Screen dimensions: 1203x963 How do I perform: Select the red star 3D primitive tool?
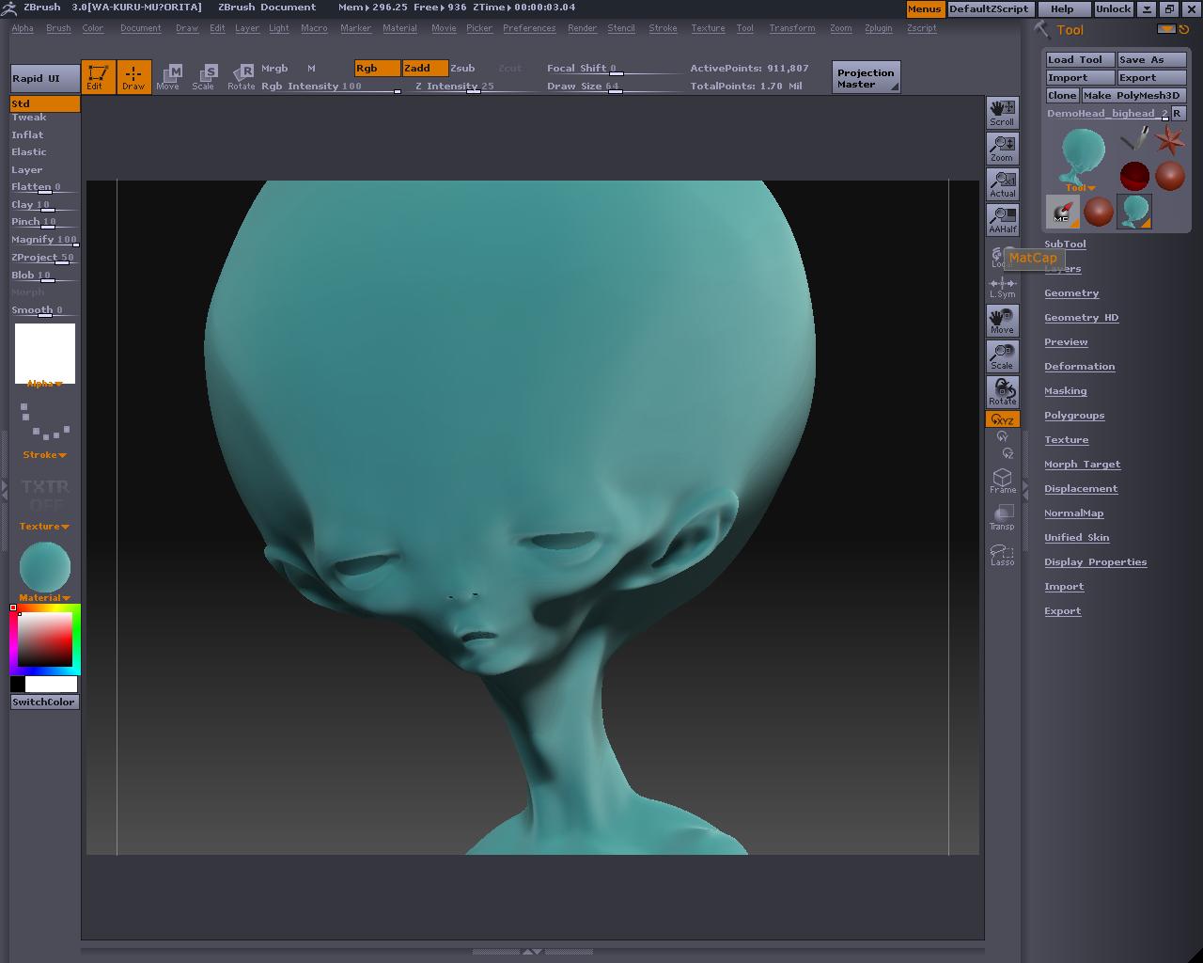1170,140
